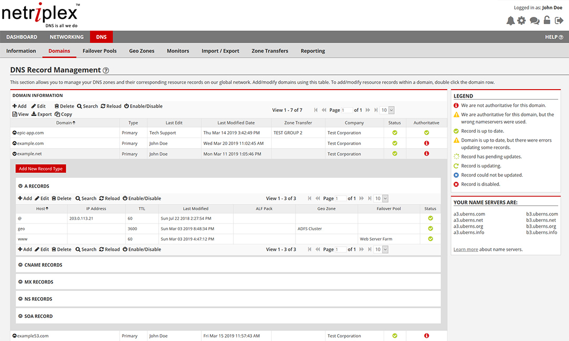The width and height of the screenshot is (569, 341).
Task: Click Reload in Domain Information toolbar
Action: (x=111, y=106)
